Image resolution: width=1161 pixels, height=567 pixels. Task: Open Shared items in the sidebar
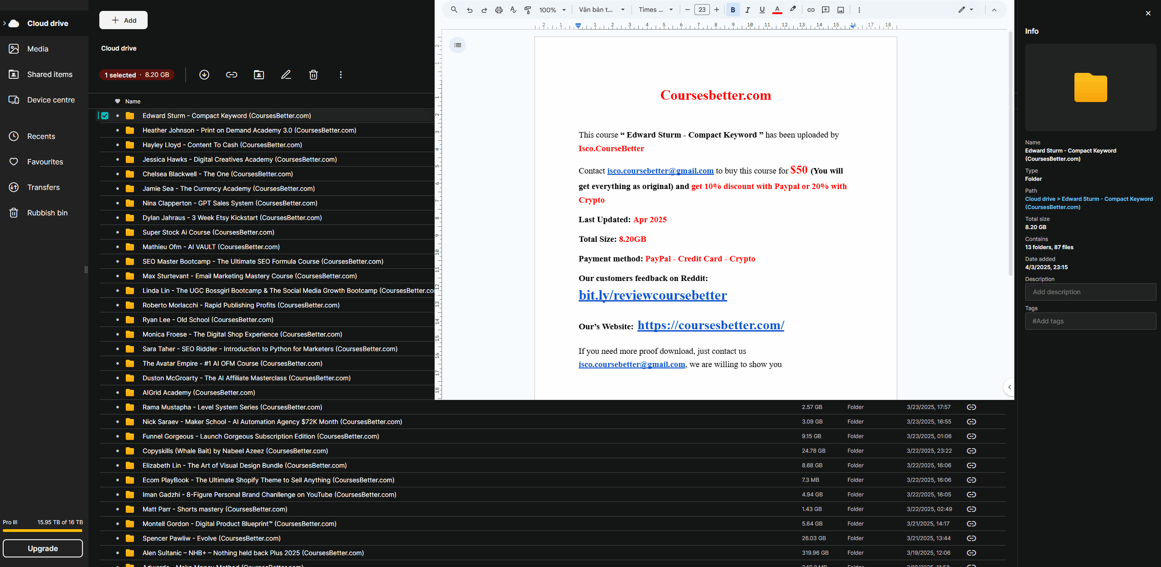click(x=50, y=74)
